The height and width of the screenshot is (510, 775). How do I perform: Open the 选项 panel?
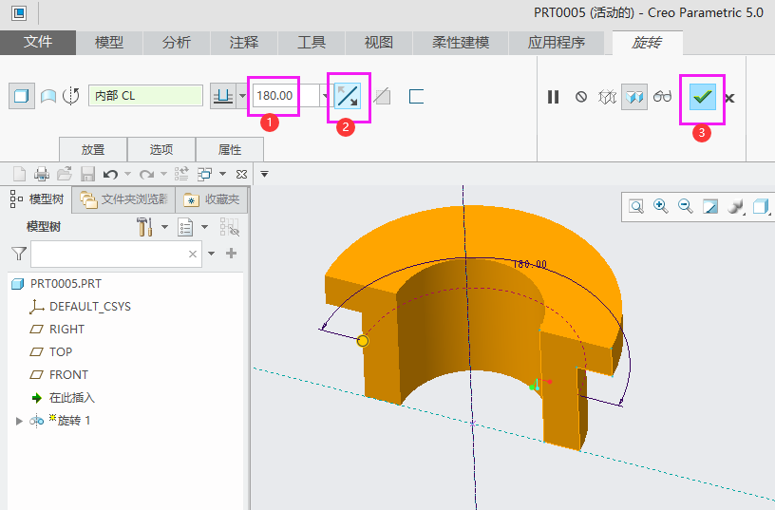click(x=161, y=150)
